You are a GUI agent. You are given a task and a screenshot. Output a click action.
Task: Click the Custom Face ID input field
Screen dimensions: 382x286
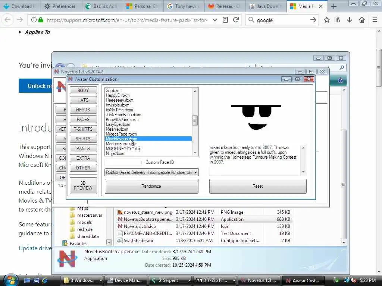pos(123,162)
